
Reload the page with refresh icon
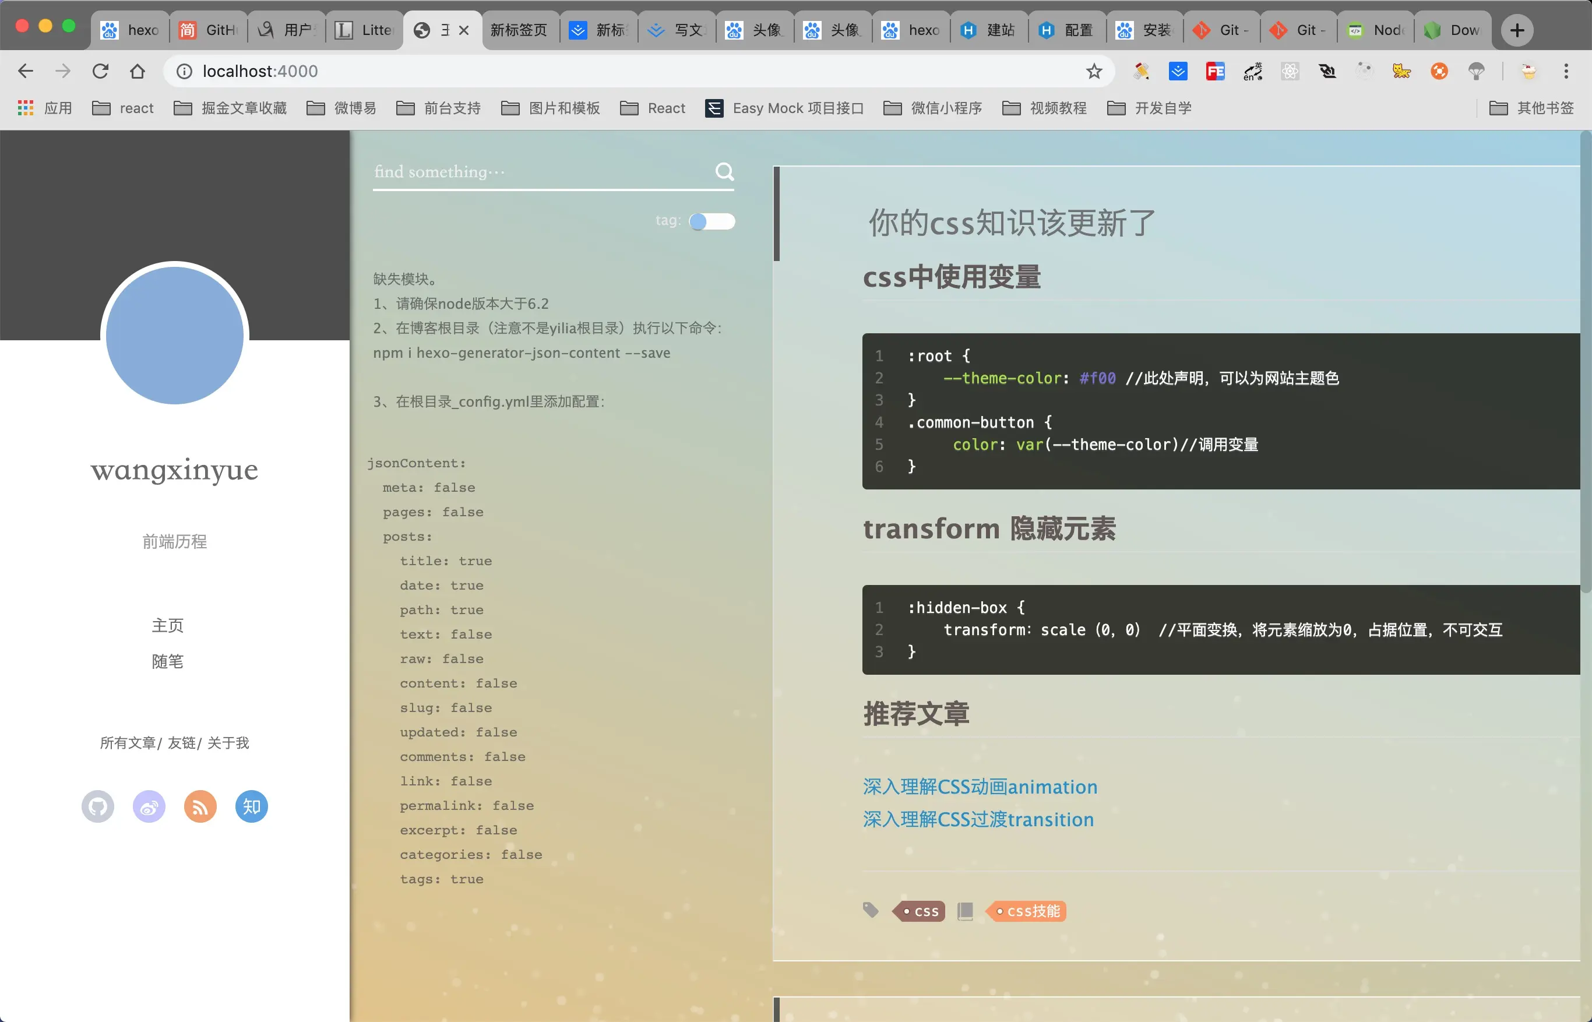pos(100,71)
